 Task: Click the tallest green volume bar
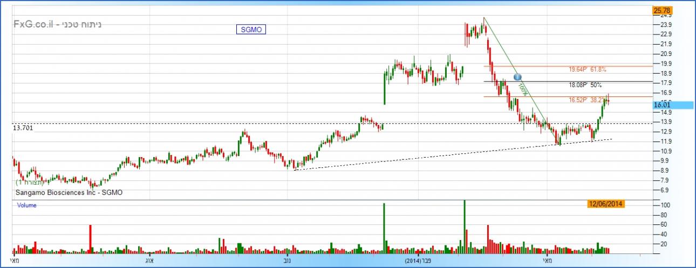pos(464,226)
